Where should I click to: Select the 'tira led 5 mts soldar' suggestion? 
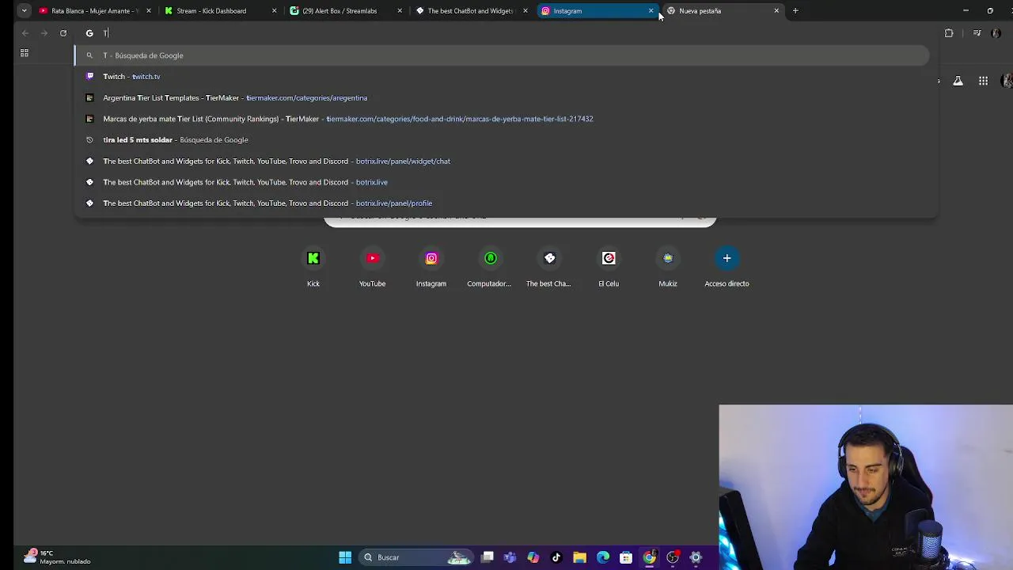coord(502,140)
